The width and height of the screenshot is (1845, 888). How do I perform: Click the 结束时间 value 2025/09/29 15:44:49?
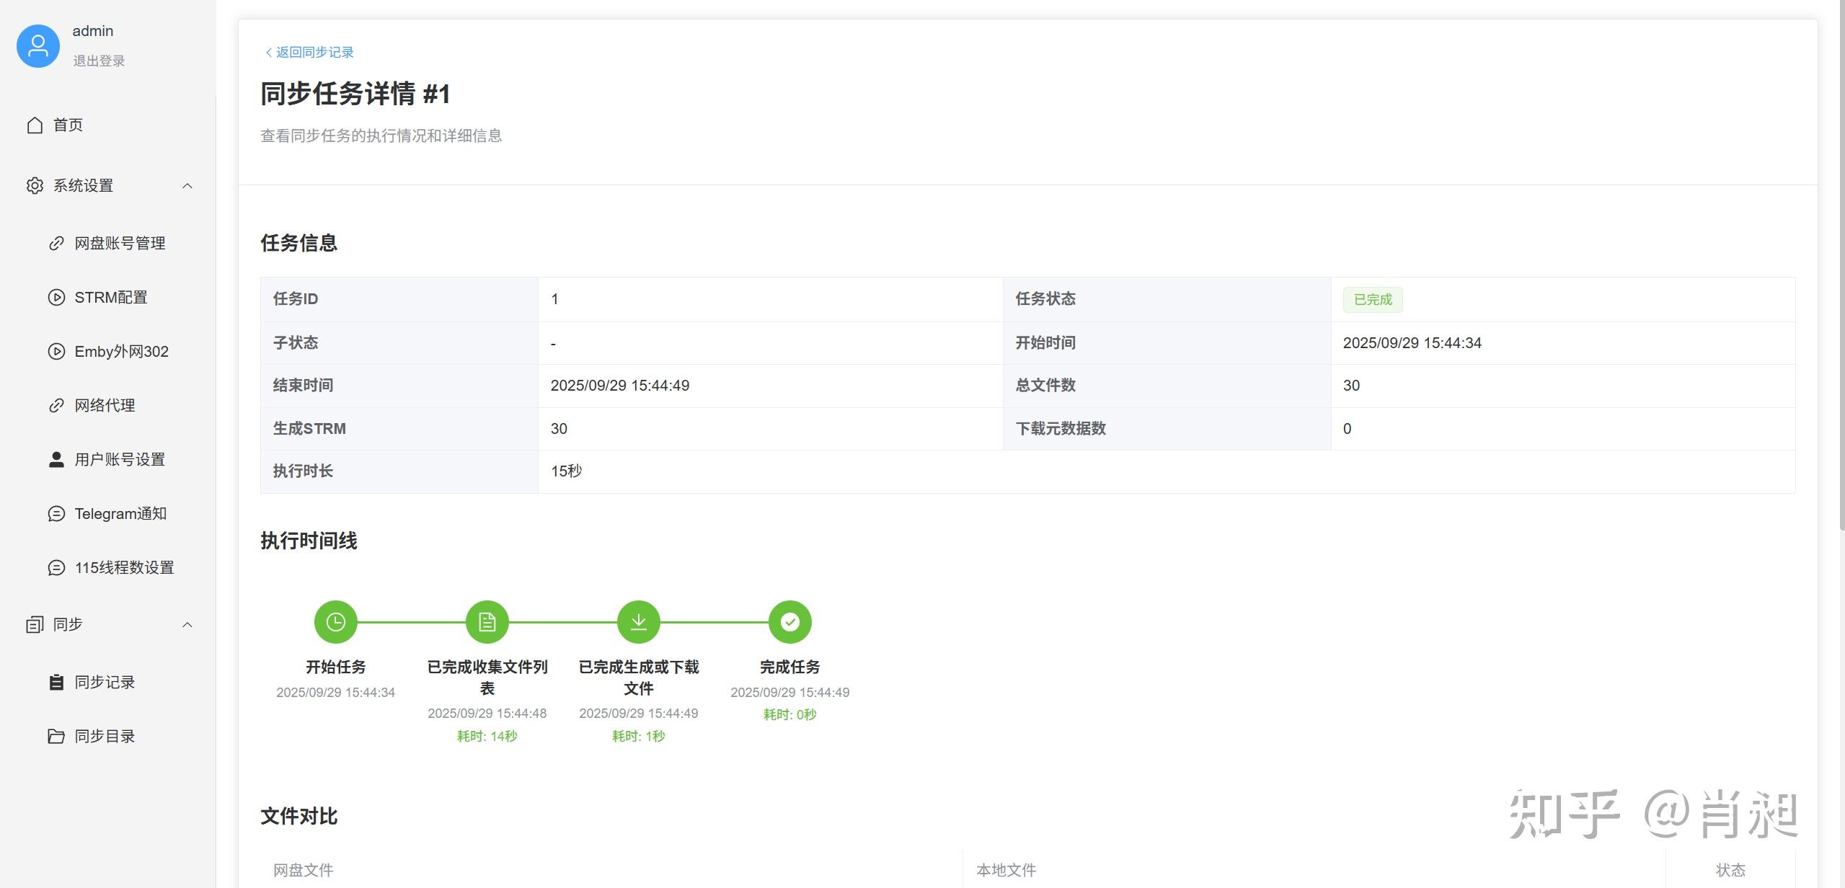point(620,386)
